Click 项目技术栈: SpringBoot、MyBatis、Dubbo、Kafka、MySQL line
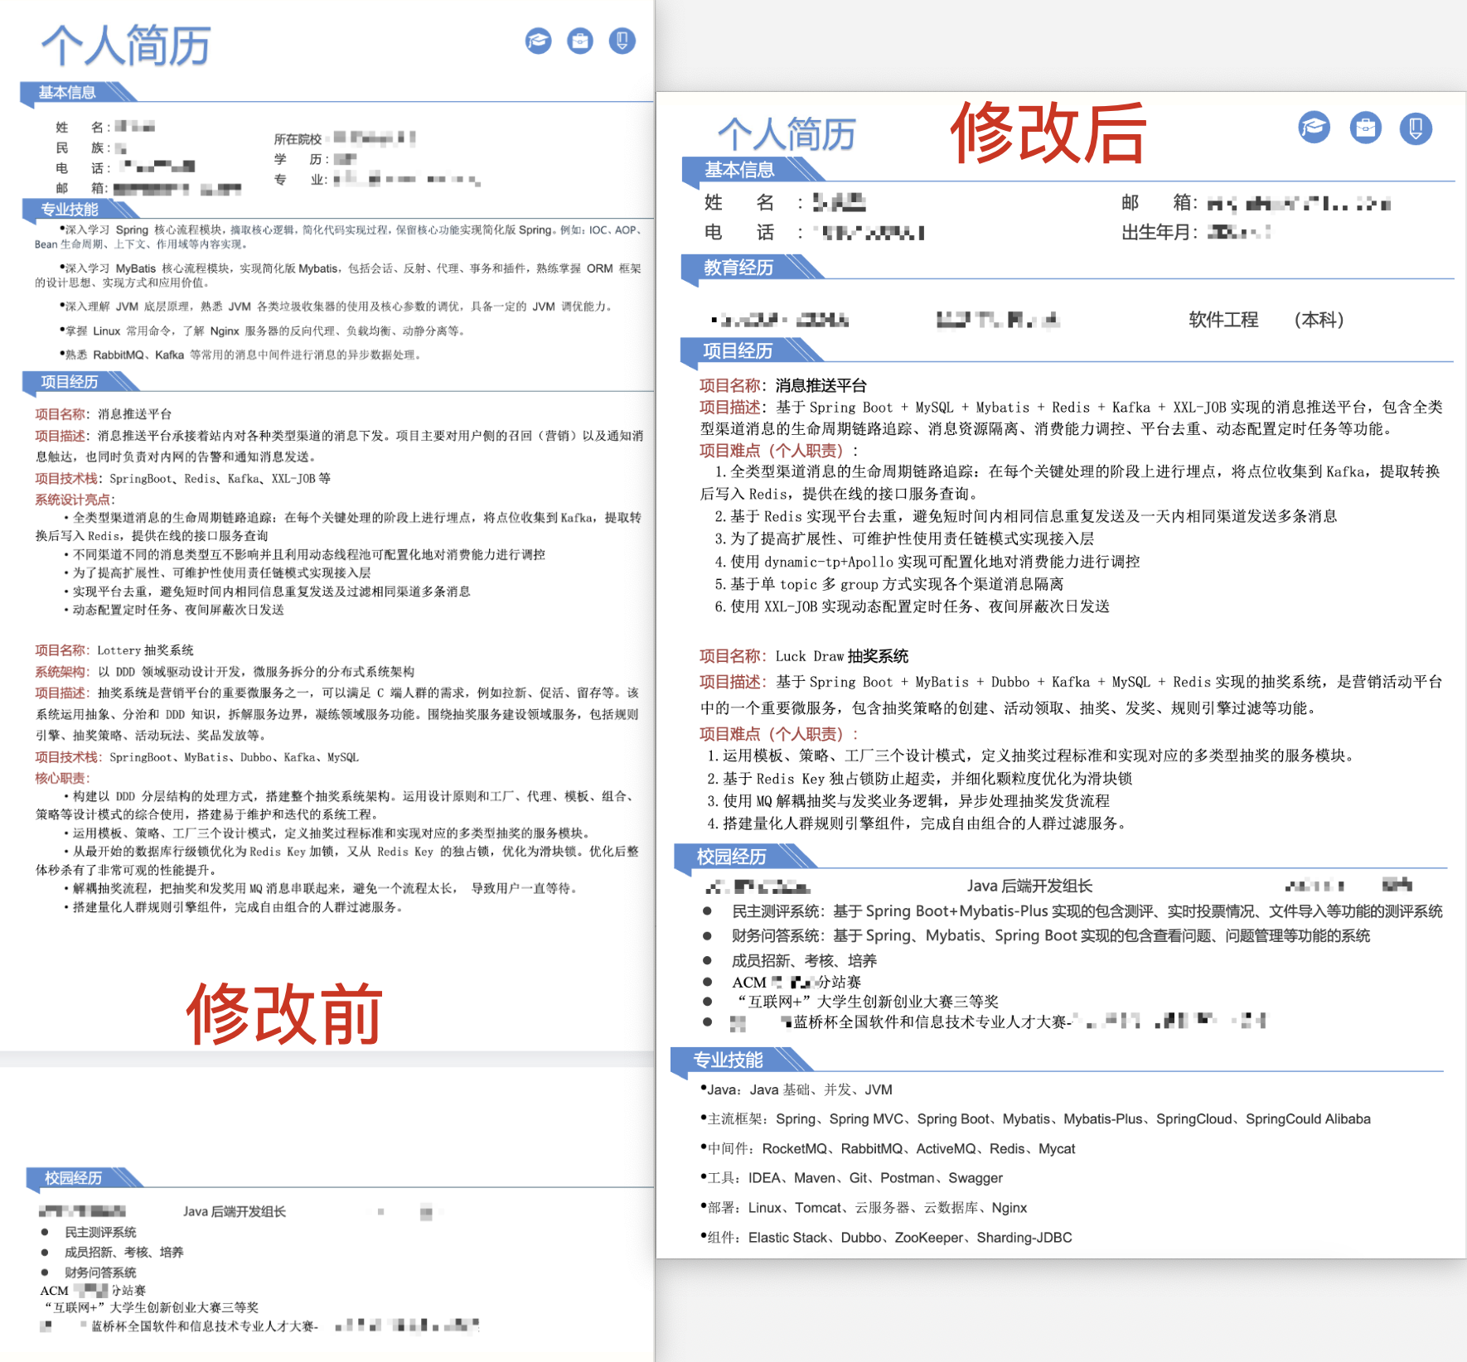This screenshot has width=1467, height=1362. [197, 757]
